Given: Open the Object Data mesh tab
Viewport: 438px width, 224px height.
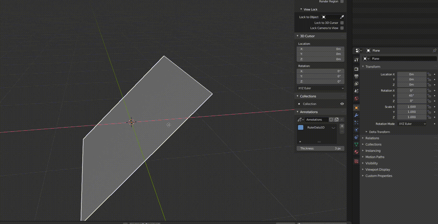Looking at the screenshot, I should (356, 144).
